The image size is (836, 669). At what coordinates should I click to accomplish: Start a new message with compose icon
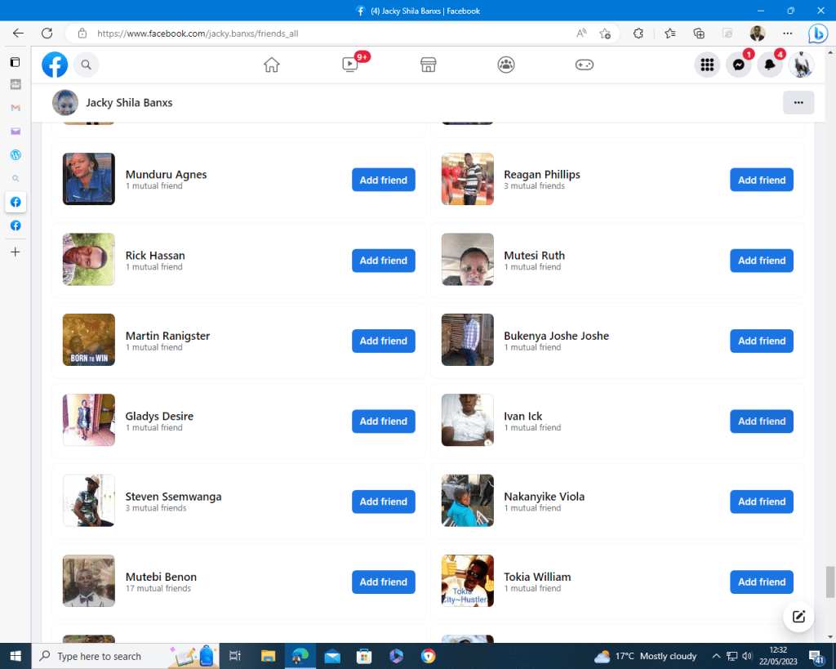point(798,617)
